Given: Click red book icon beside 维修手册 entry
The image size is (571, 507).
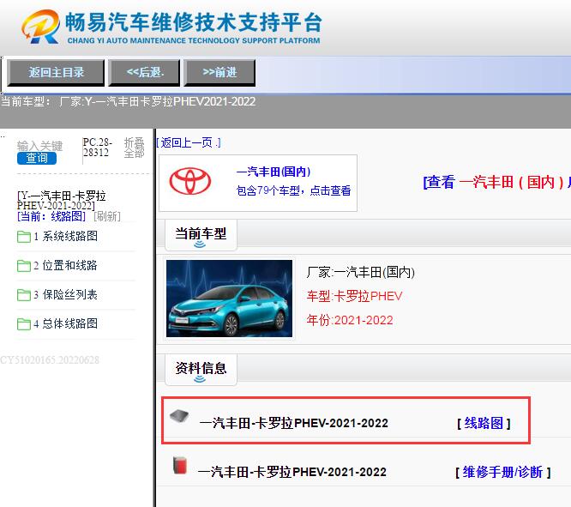Looking at the screenshot, I should [x=180, y=465].
